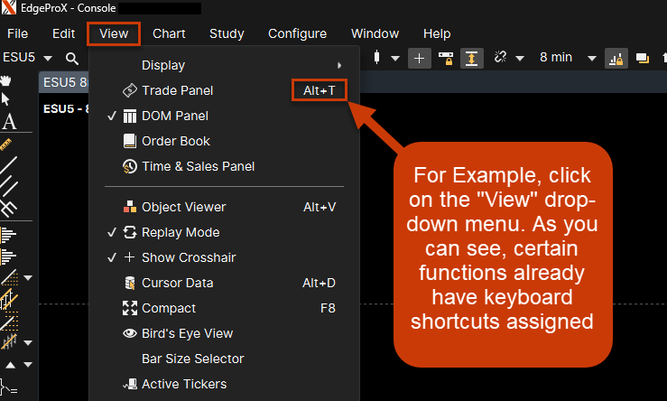Screen dimensions: 667x401
Task: Click the auto-scale price axis icon
Action: 472,58
